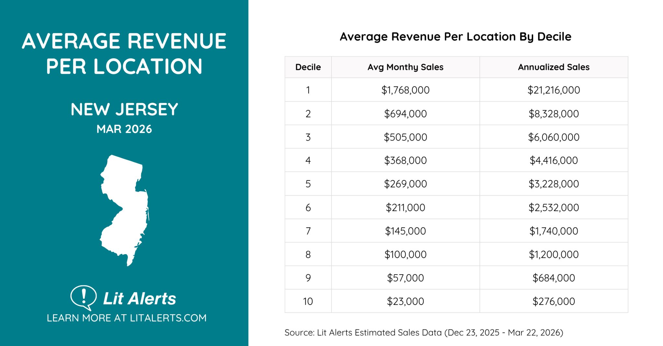Click the $21,216,000 annualized sales value
This screenshot has width=663, height=346.
pos(554,90)
